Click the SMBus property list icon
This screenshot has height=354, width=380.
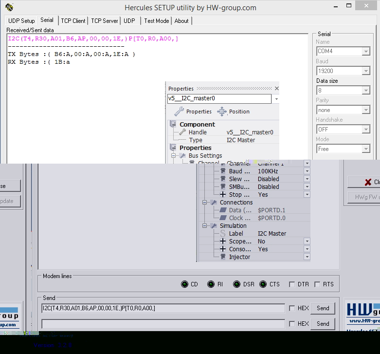click(223, 186)
